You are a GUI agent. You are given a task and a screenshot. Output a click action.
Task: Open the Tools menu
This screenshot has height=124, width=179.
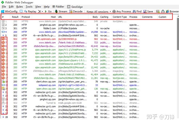pyautogui.click(x=29, y=7)
